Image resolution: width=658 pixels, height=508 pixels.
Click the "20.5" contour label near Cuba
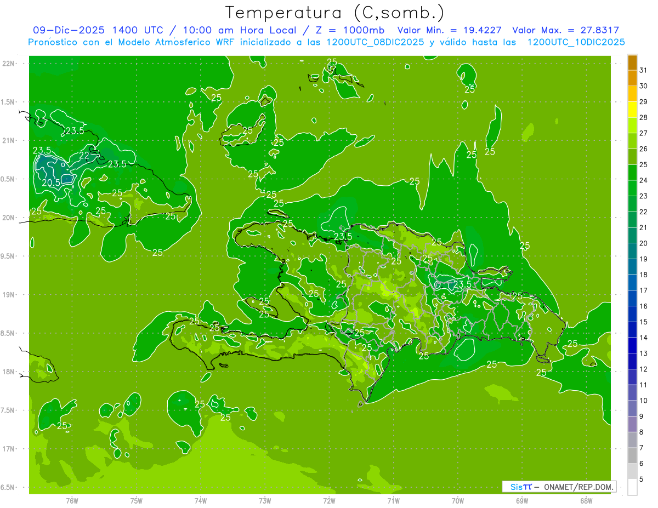click(50, 183)
